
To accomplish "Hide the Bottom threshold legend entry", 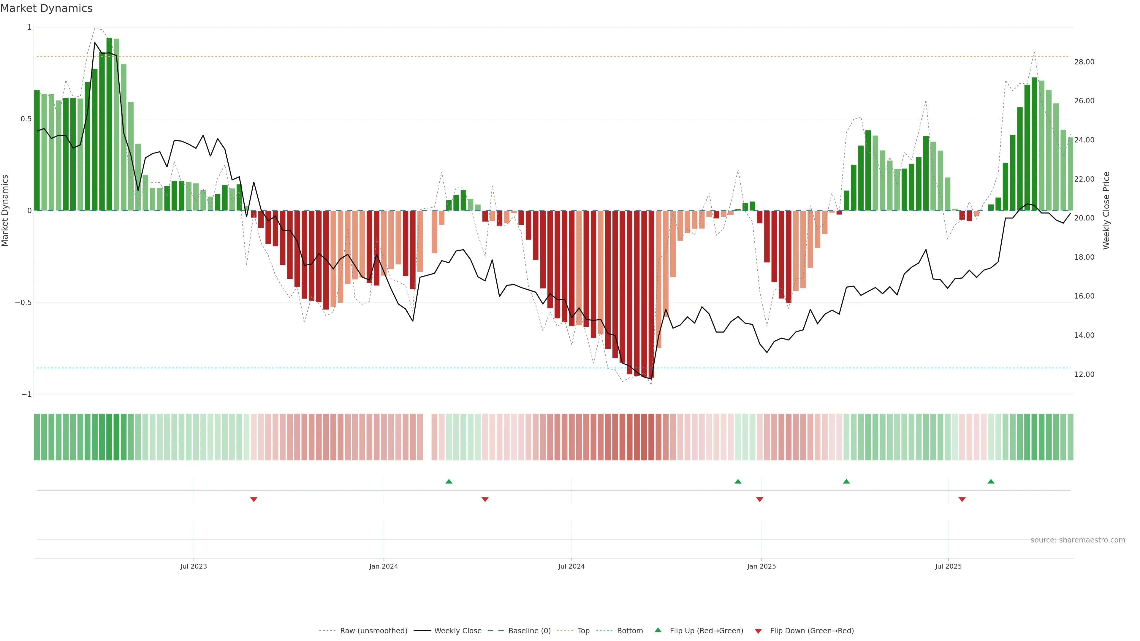I will click(630, 631).
